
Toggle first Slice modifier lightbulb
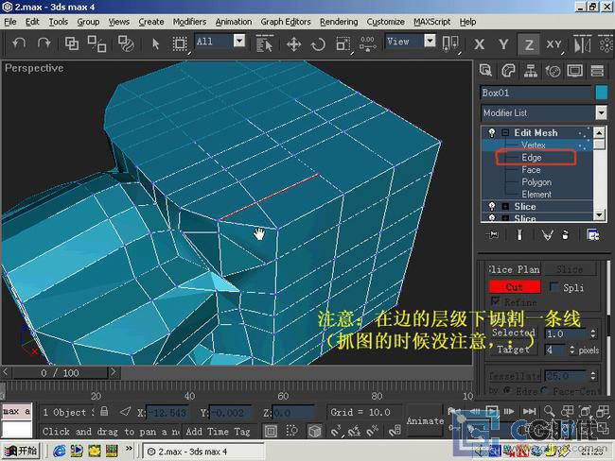point(492,206)
